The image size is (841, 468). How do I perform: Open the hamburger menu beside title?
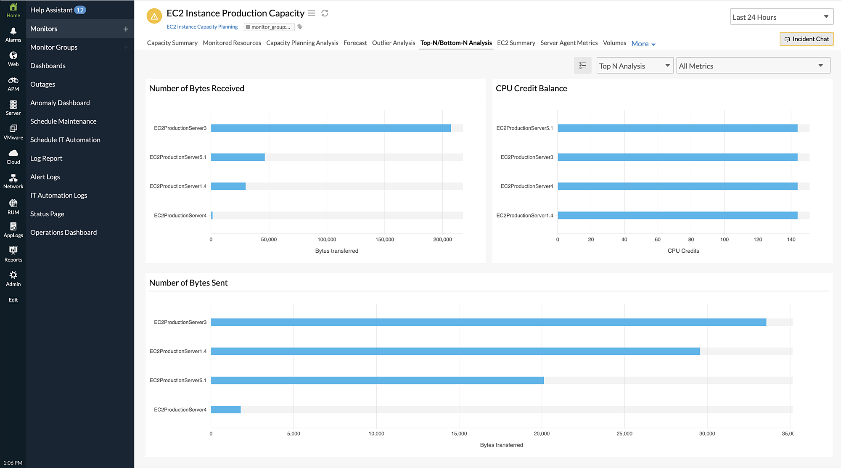(312, 13)
